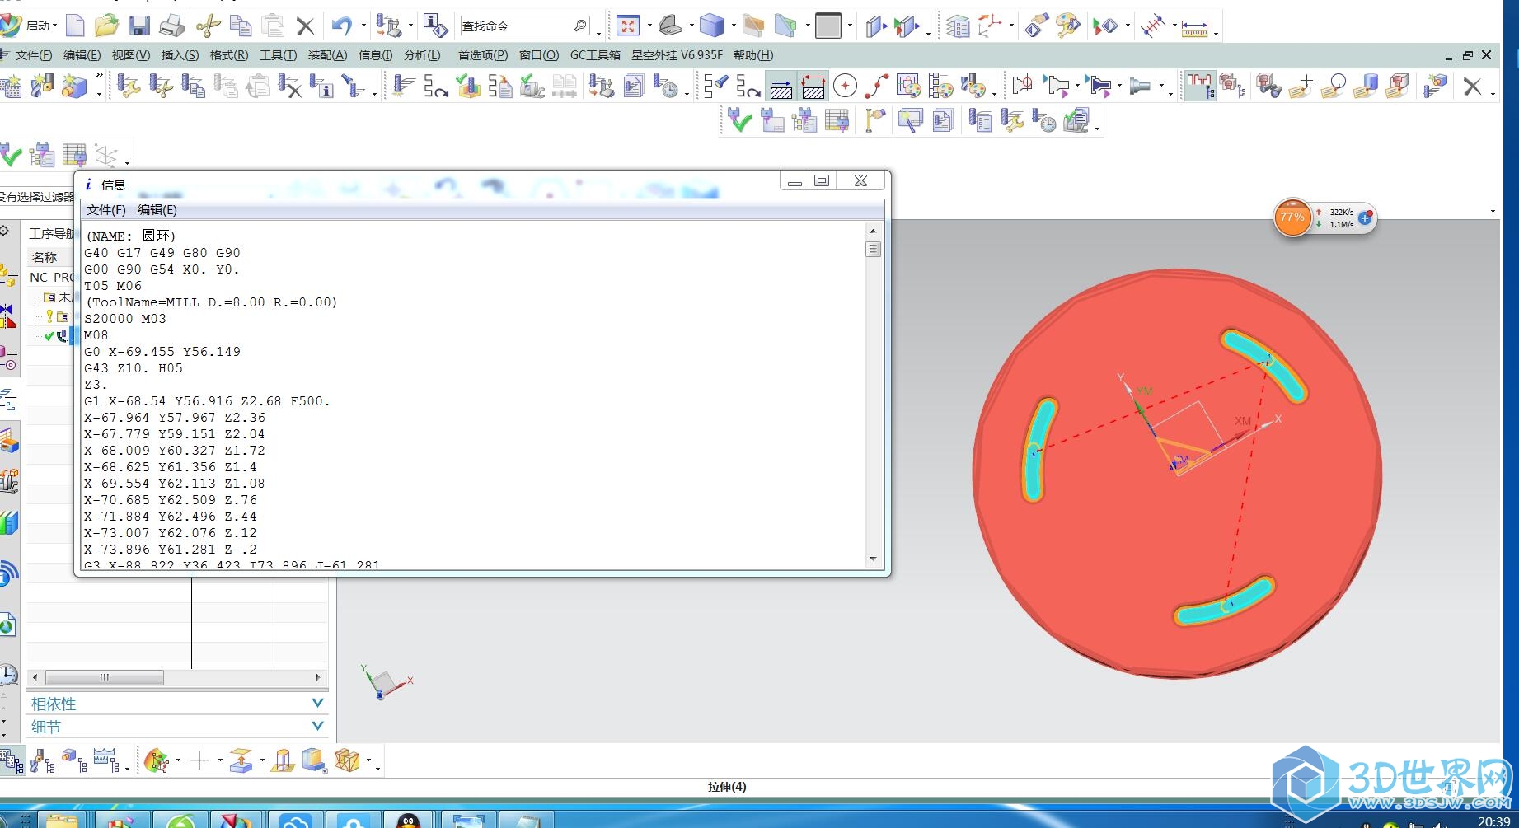Click the green checkmark verify icon
1519x828 pixels.
coord(739,121)
